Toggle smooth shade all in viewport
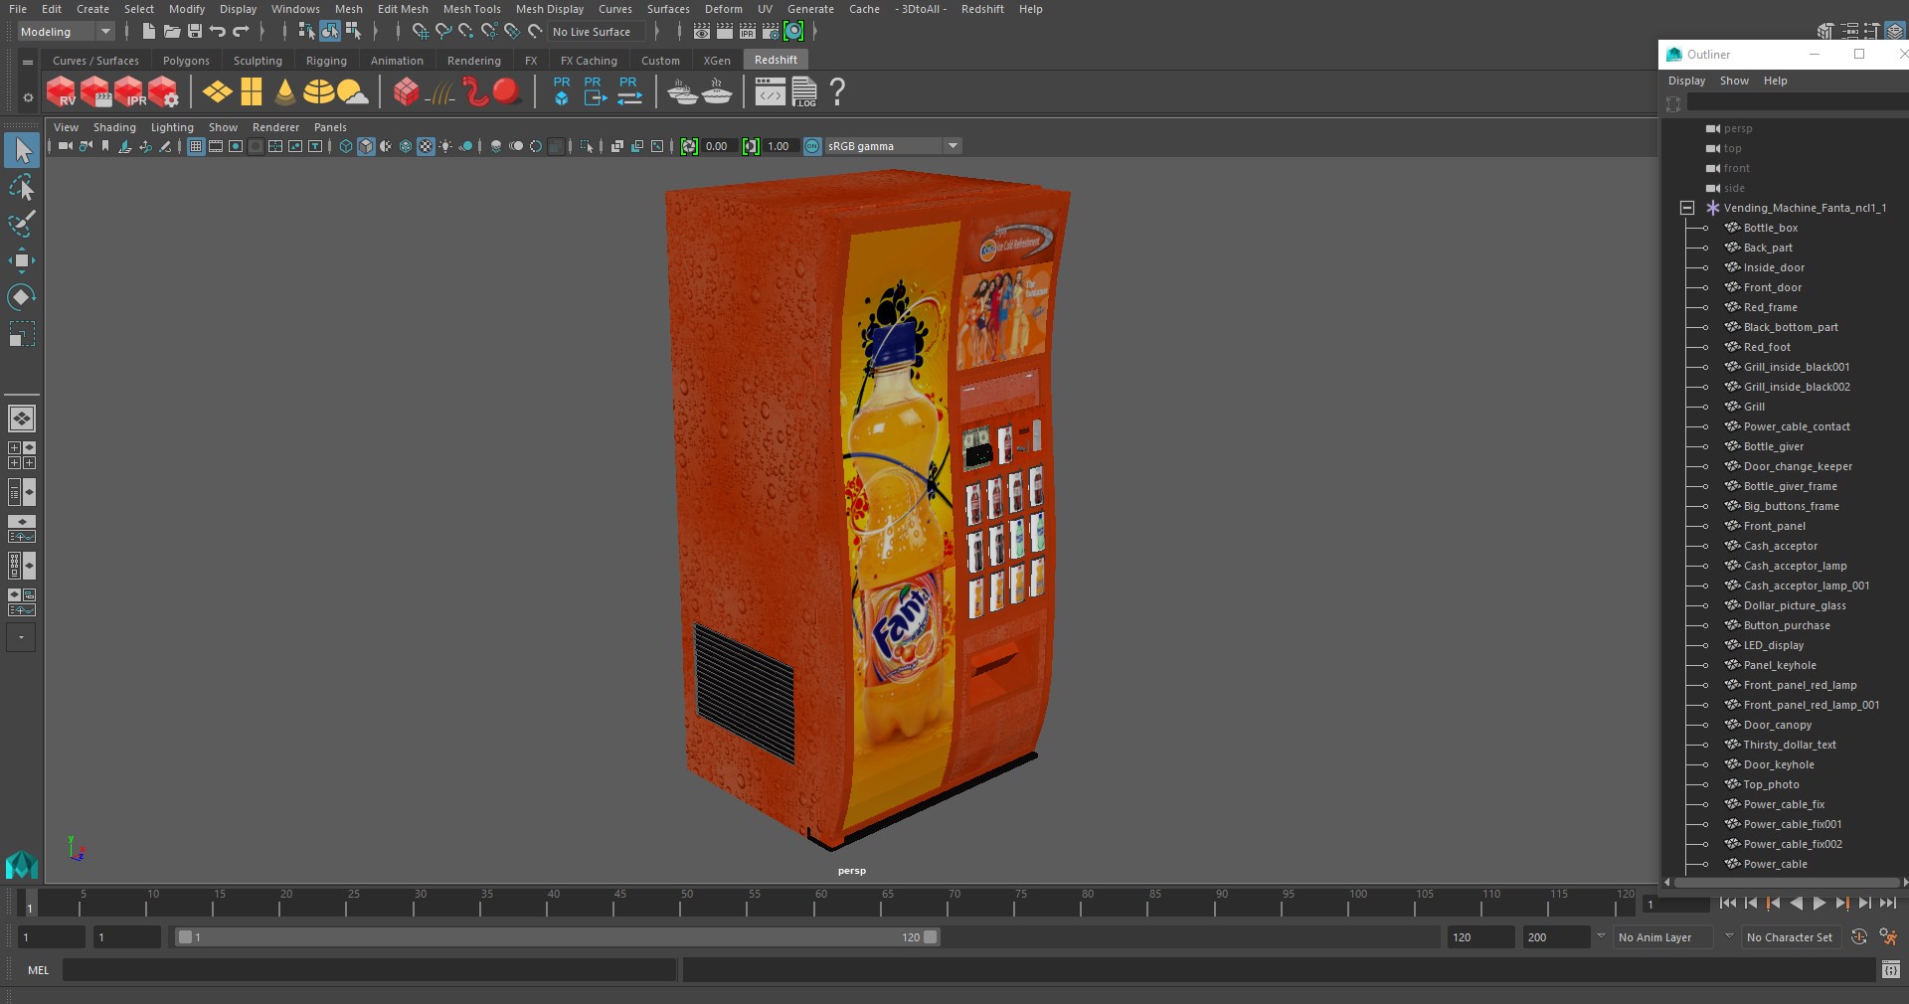Viewport: 1909px width, 1004px height. click(366, 146)
